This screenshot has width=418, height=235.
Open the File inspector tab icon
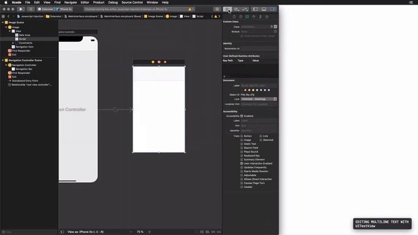coord(234,16)
